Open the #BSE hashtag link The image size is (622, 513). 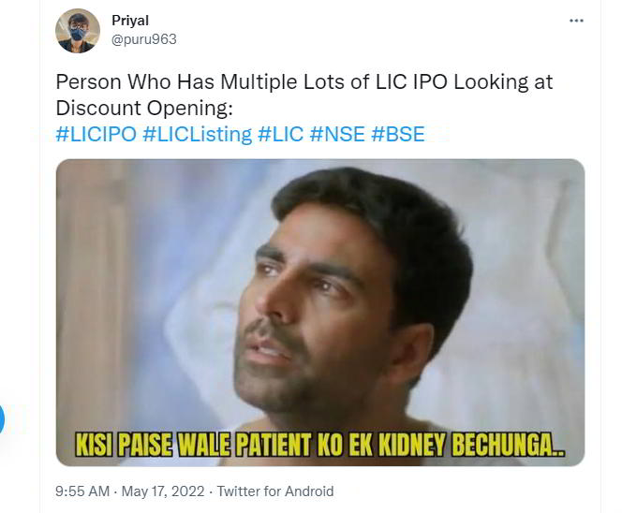click(x=398, y=134)
